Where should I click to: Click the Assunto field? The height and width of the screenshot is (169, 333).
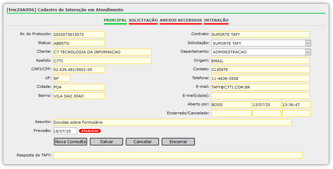click(172, 122)
